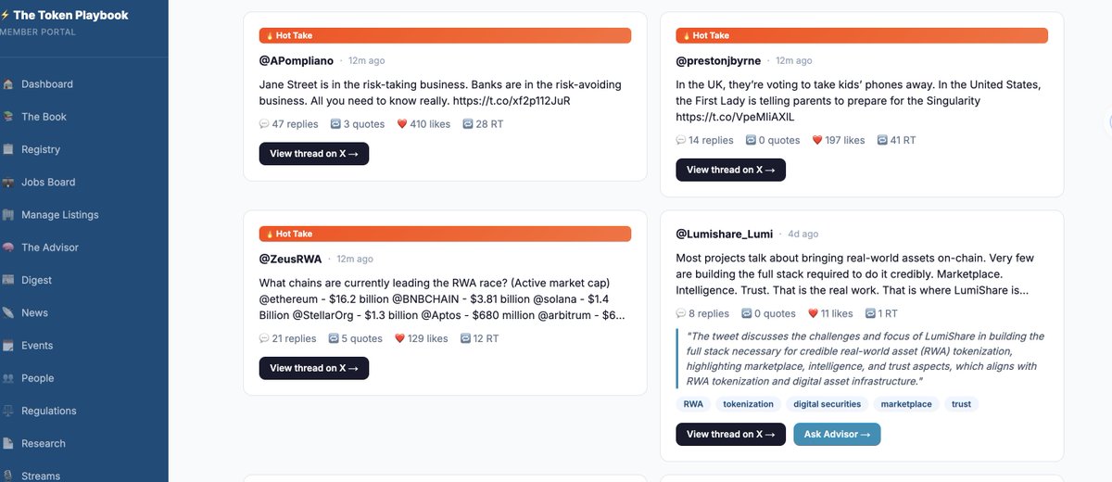Click the heart icon on @APompliano post
Image resolution: width=1112 pixels, height=482 pixels.
(402, 124)
